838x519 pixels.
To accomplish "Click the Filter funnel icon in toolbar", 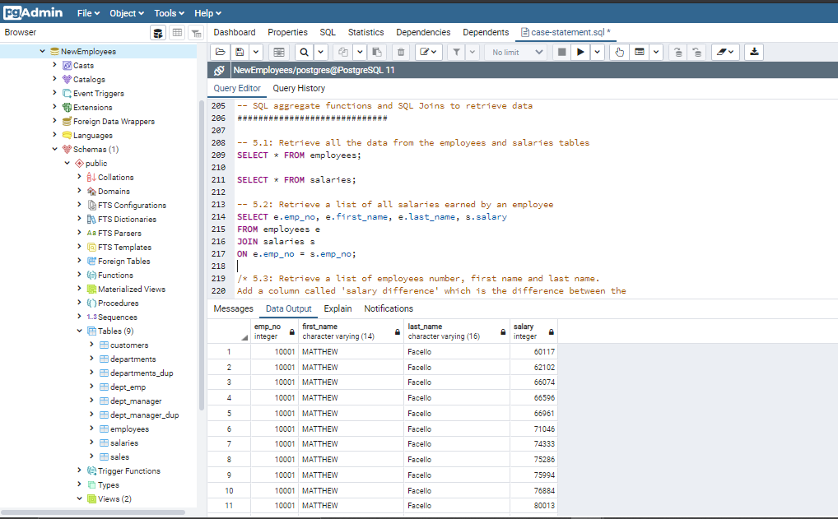I will tap(455, 52).
